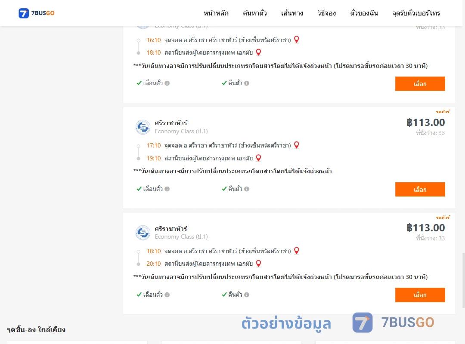Click info icon beside เลื่อนตั๋ว on 16:10 trip
Image resolution: width=465 pixels, height=344 pixels.
[167, 83]
